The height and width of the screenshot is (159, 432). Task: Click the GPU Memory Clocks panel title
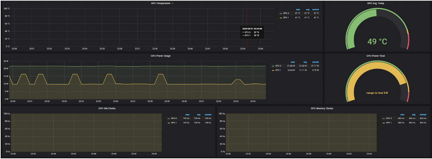(322, 108)
